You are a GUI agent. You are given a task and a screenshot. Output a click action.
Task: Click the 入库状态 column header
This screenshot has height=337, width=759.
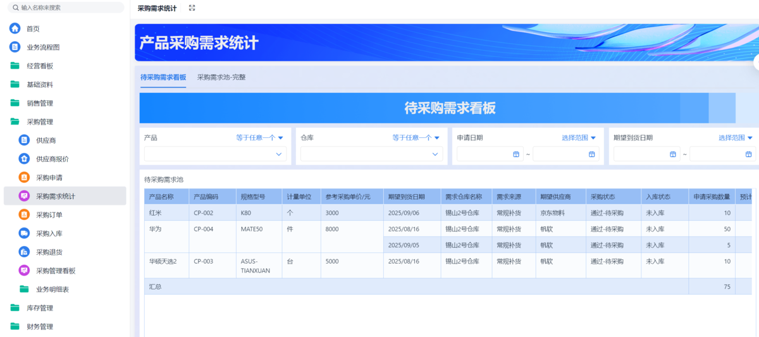[x=665, y=197]
